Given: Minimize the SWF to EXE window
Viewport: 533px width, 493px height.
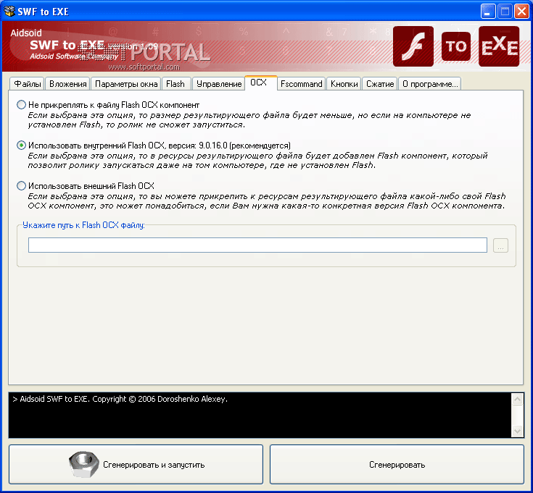Looking at the screenshot, I should (x=488, y=12).
